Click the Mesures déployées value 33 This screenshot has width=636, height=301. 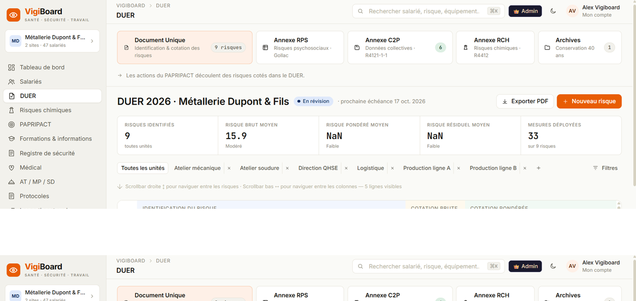click(x=533, y=136)
